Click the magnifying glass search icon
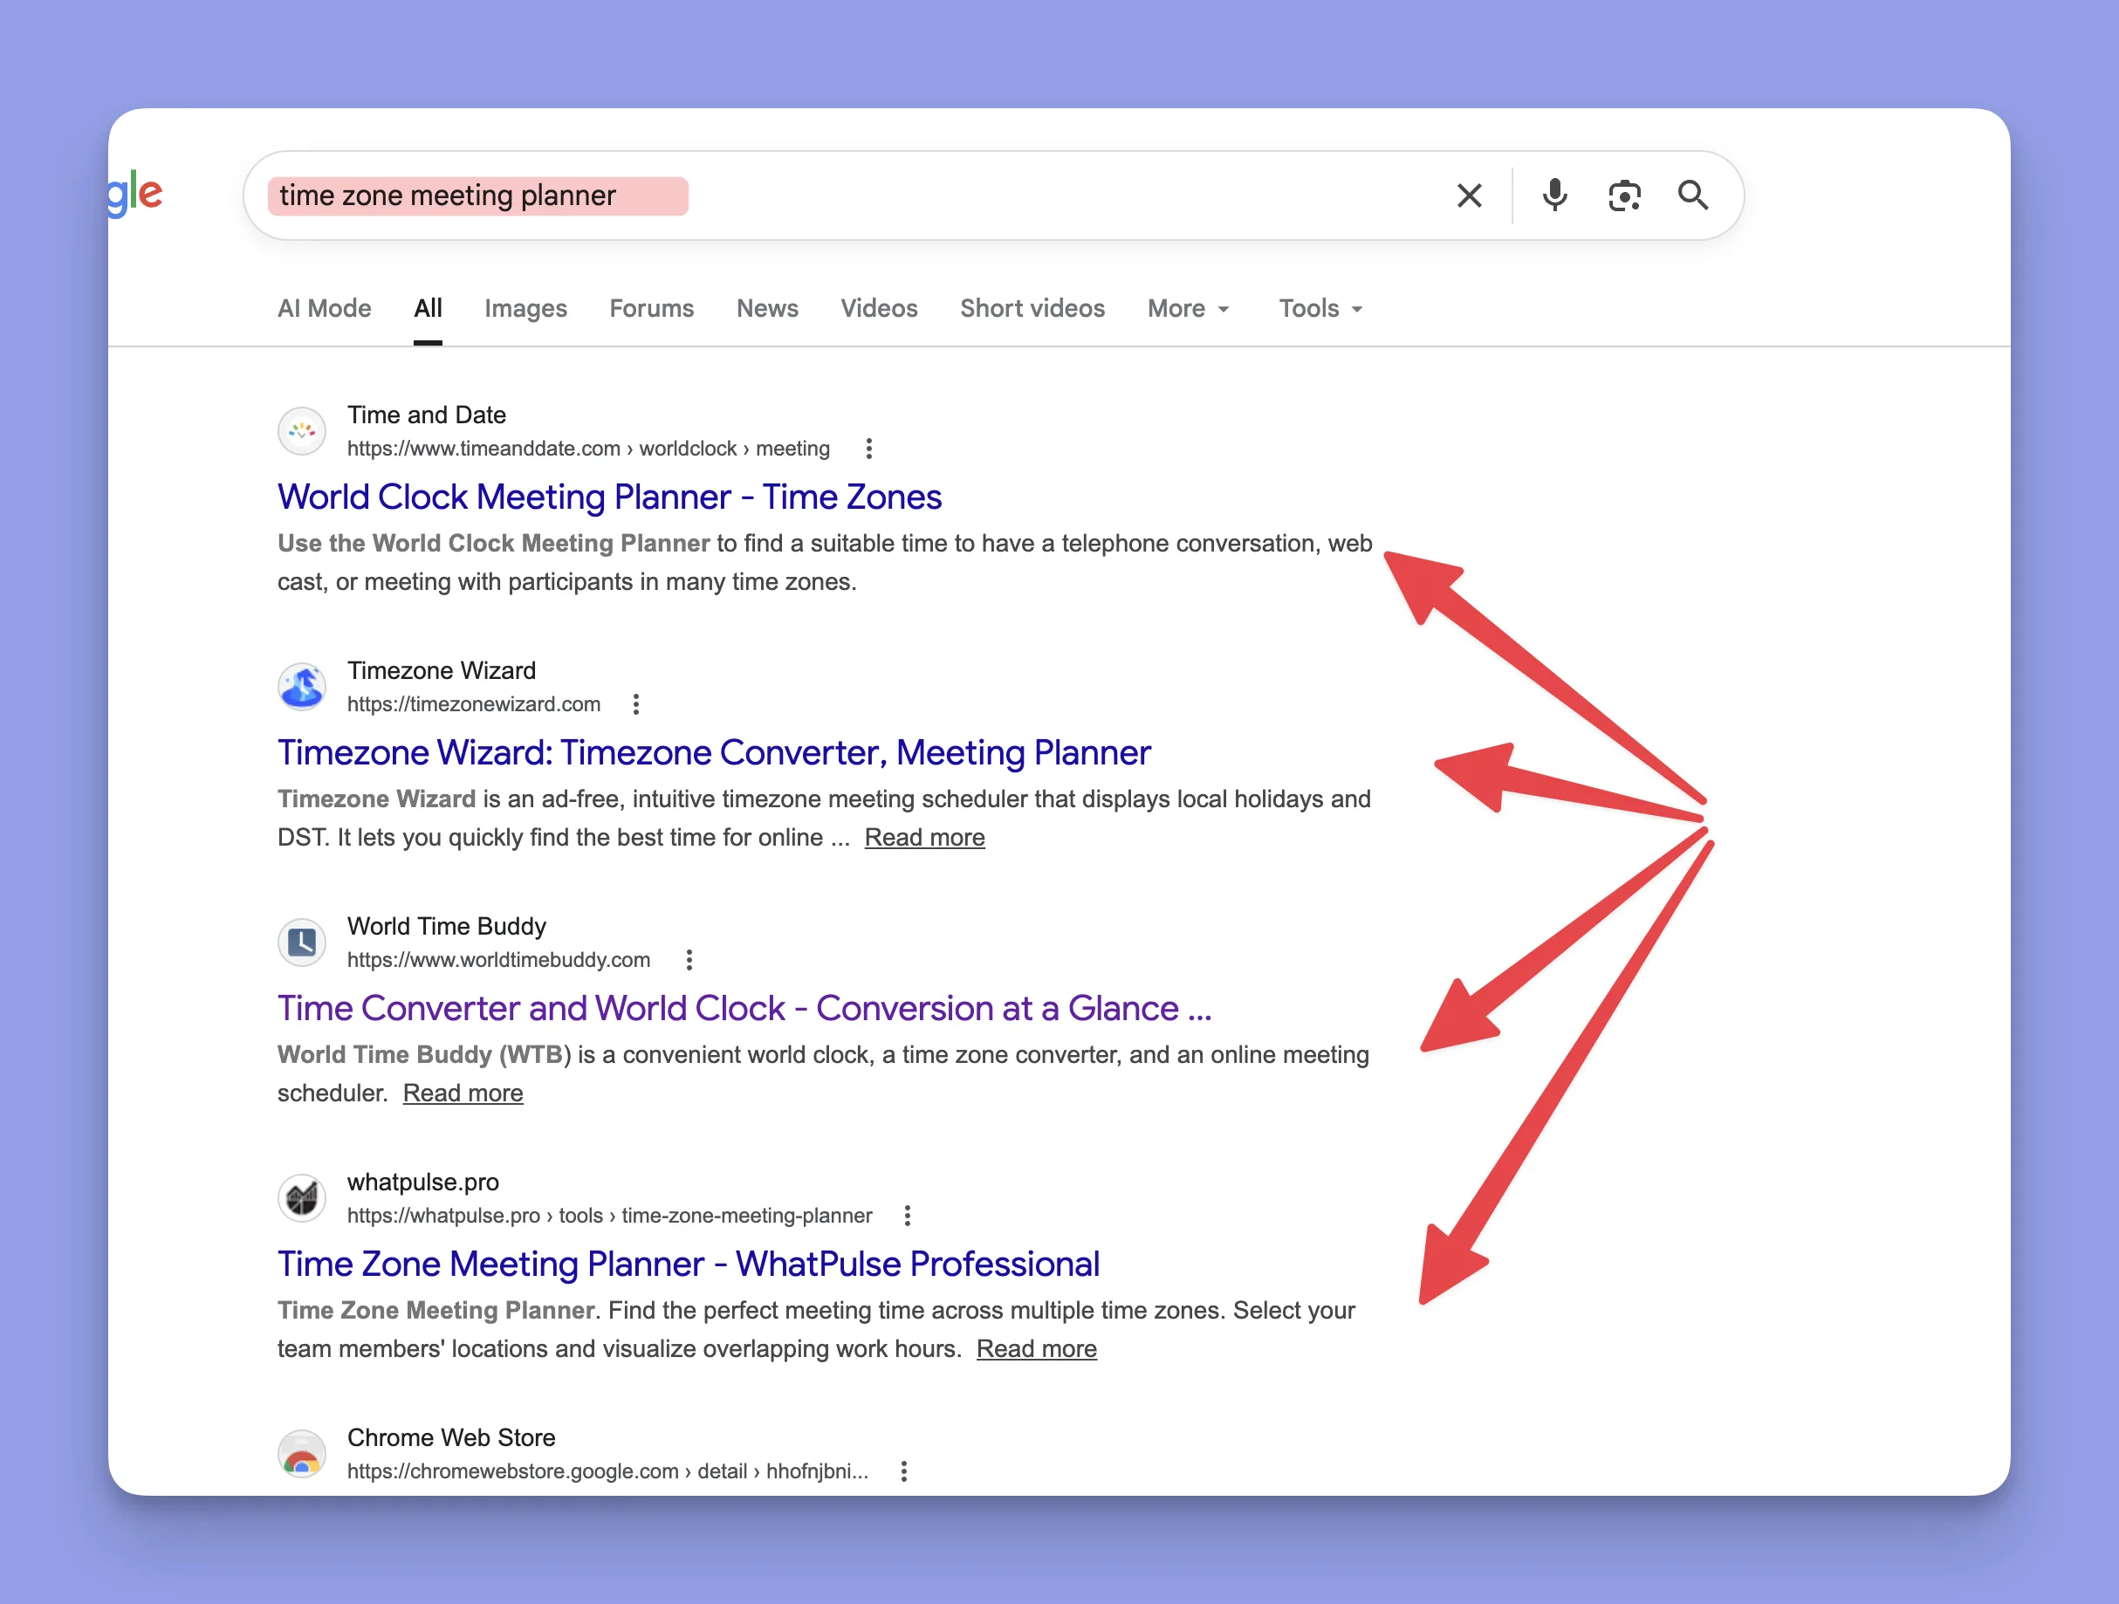The height and width of the screenshot is (1604, 2119). pos(1693,195)
